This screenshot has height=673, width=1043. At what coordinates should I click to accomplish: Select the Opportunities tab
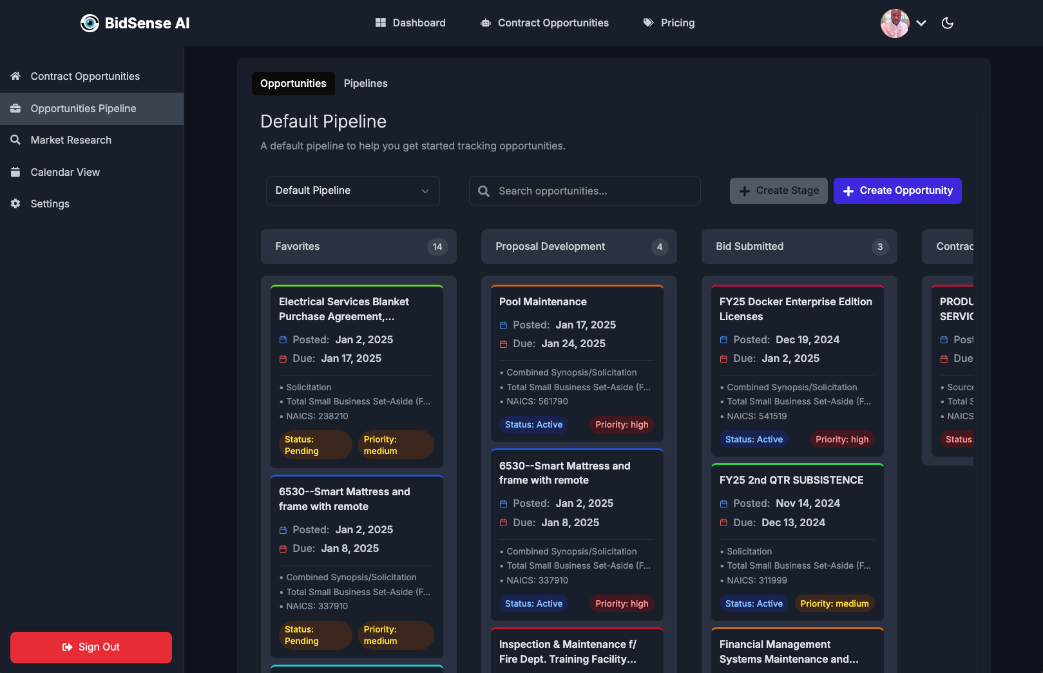coord(293,83)
